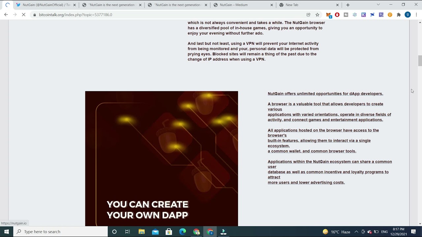The width and height of the screenshot is (422, 237).
Task: Click the share page icon in address bar
Action: 309,14
